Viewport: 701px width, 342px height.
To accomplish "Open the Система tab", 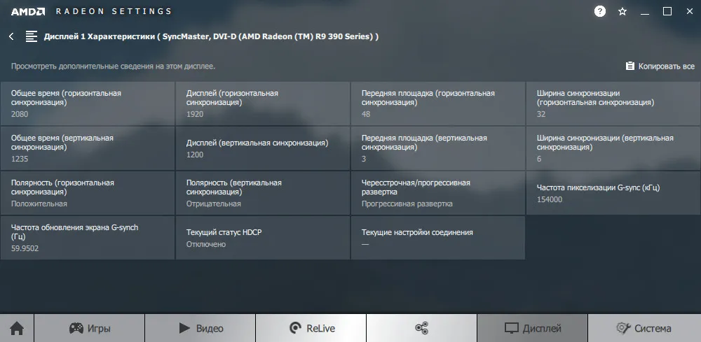I will click(x=644, y=328).
